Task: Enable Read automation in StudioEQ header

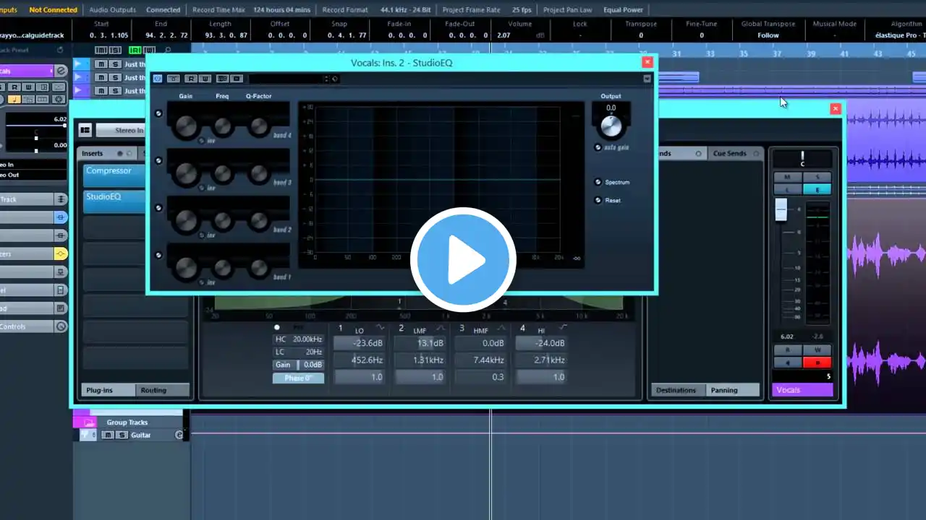Action: [x=190, y=79]
